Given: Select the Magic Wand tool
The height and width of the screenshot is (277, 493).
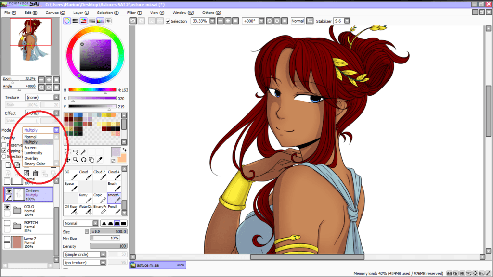Looking at the screenshot, I should [x=84, y=152].
